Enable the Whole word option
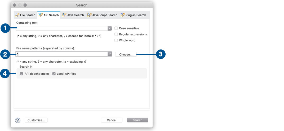 point(116,40)
